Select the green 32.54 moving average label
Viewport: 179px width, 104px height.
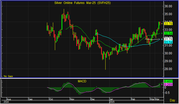(168, 33)
